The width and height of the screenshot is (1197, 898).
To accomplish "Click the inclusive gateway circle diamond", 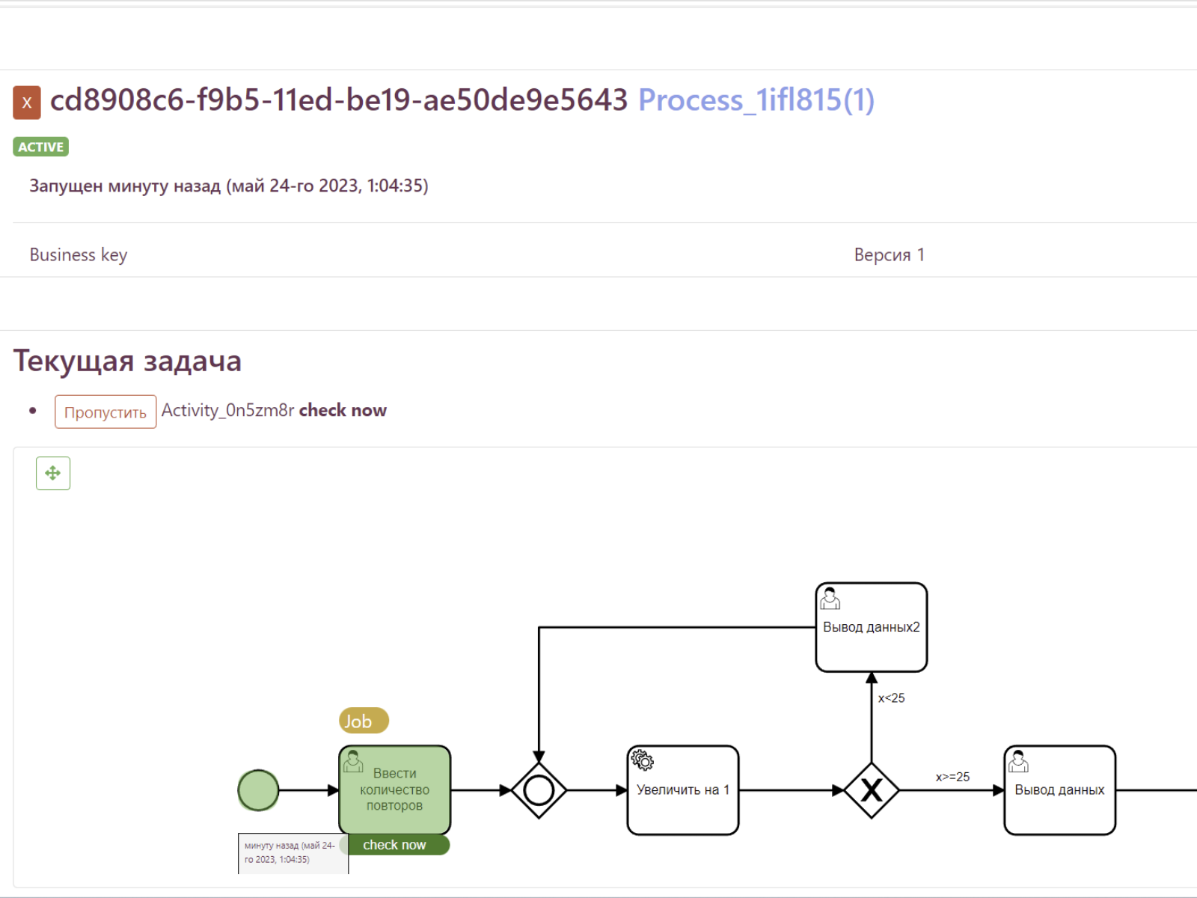I will coord(539,790).
